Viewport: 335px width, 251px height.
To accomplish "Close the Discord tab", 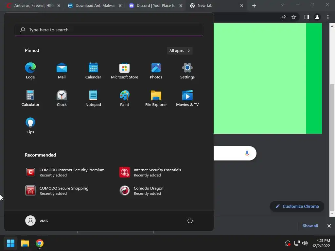I will tap(181, 6).
